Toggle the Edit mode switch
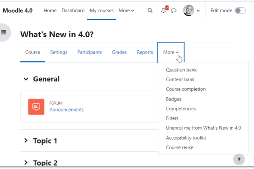 point(240,11)
